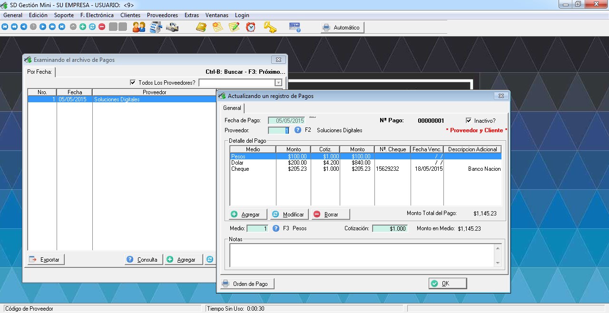Screen dimensions: 609x313
Task: Click the Borrar button in payment details
Action: [331, 215]
